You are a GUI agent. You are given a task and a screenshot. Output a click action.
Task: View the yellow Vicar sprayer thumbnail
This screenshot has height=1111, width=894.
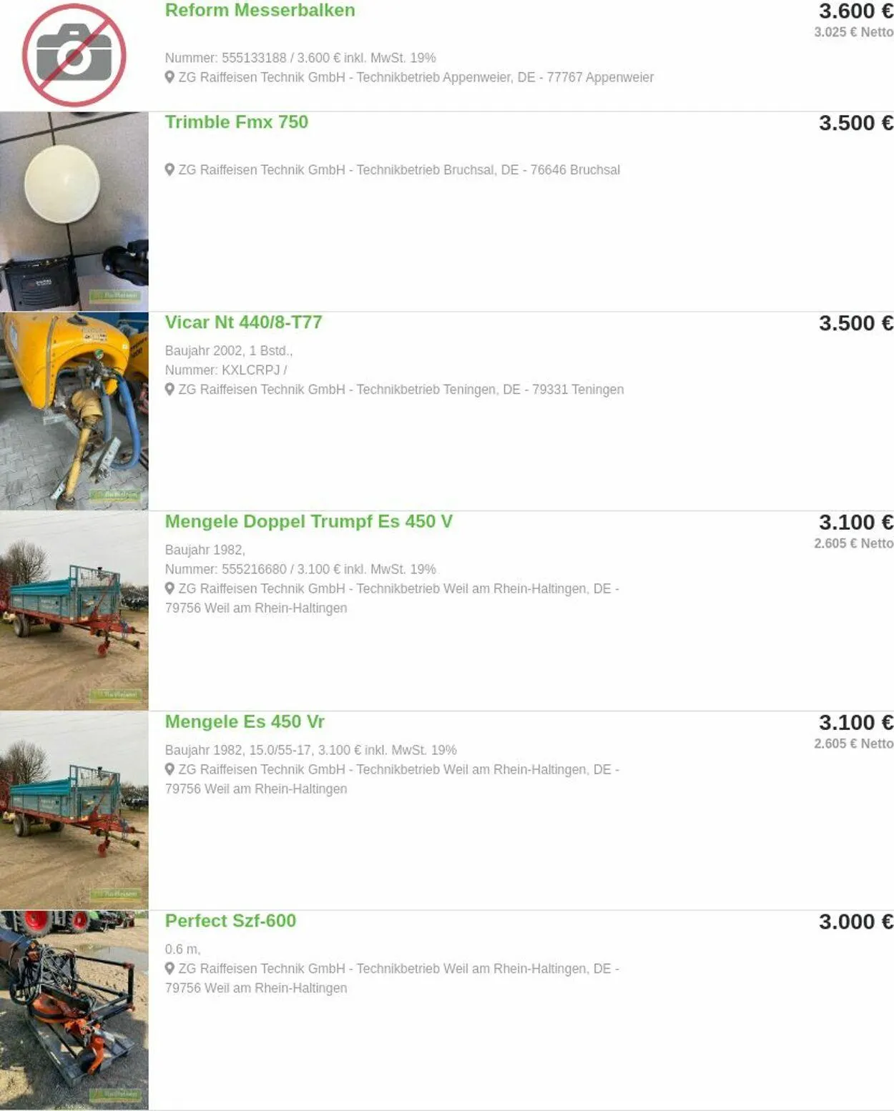click(x=74, y=411)
